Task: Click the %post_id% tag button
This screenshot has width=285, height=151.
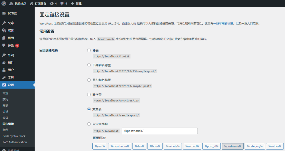Action: (x=212, y=146)
